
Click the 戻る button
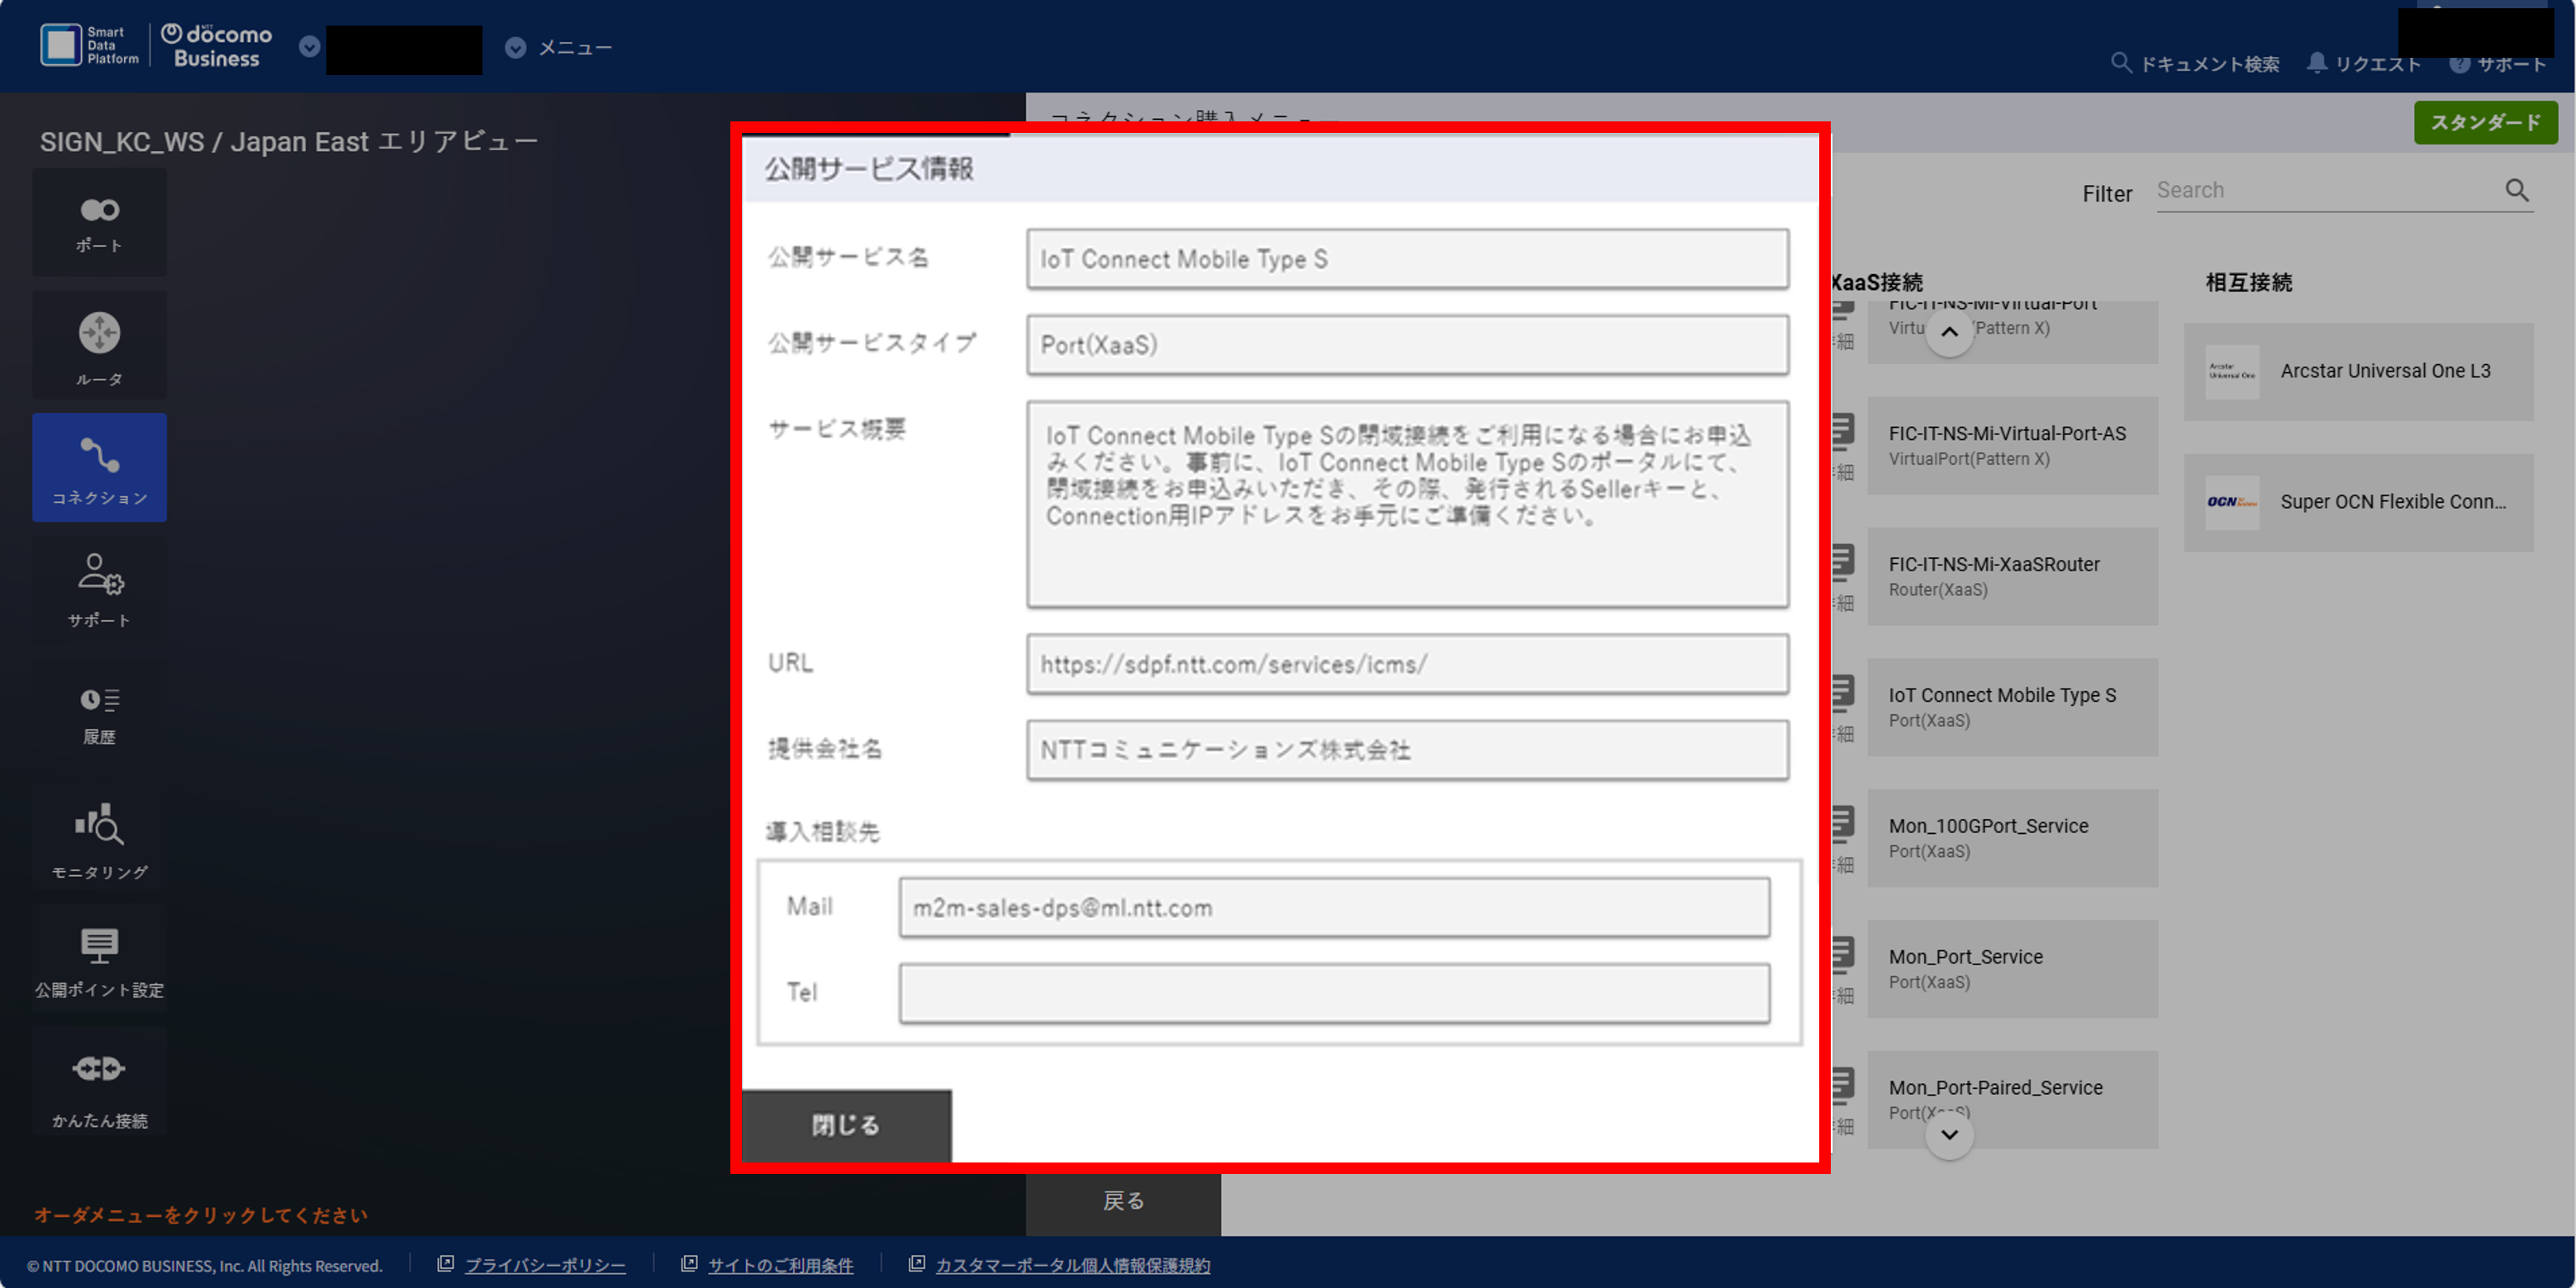[x=1123, y=1201]
